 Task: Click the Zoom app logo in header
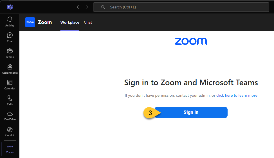30,22
